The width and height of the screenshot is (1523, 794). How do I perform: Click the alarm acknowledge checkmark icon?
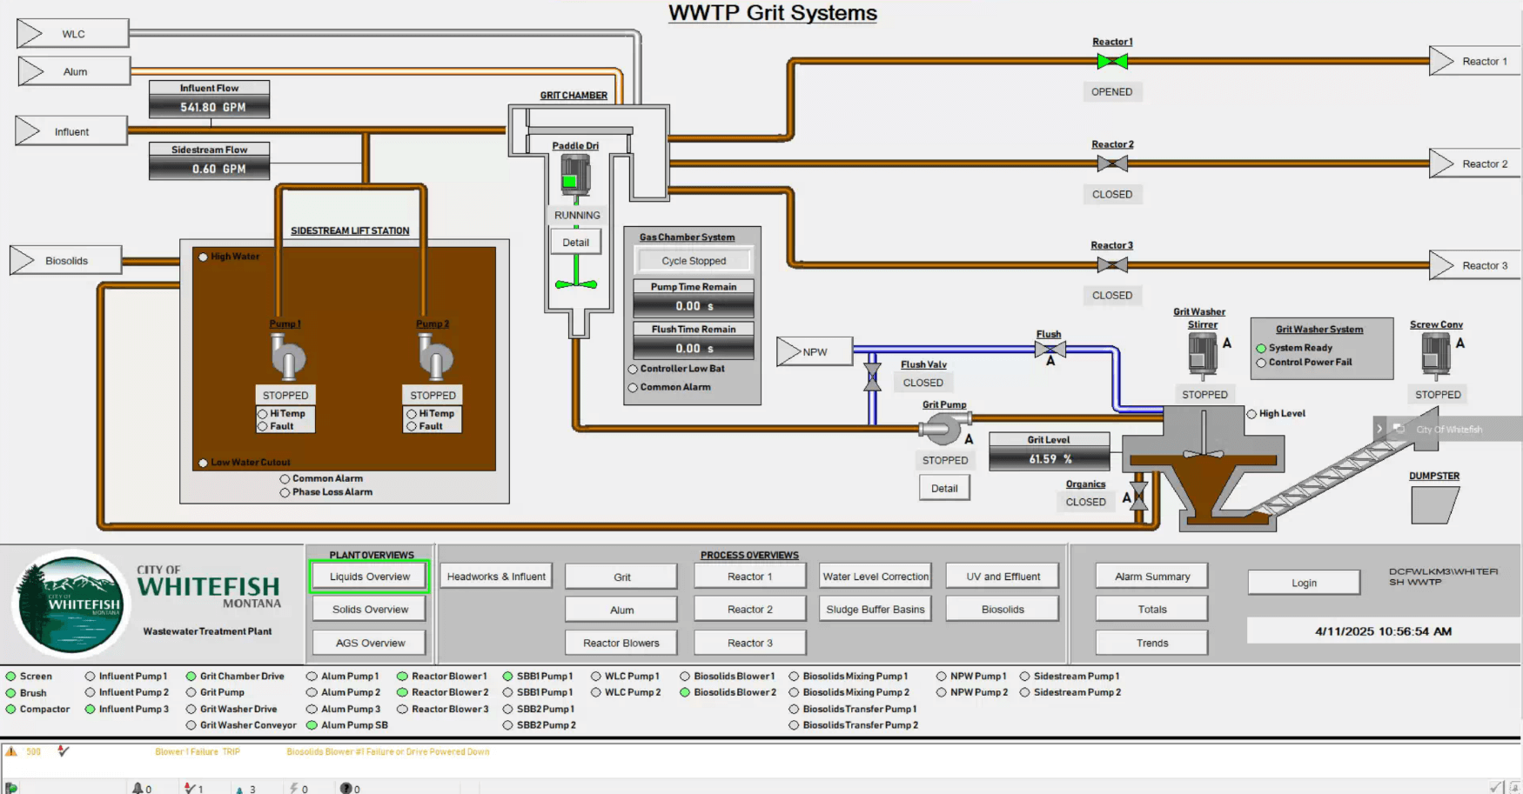(x=63, y=751)
